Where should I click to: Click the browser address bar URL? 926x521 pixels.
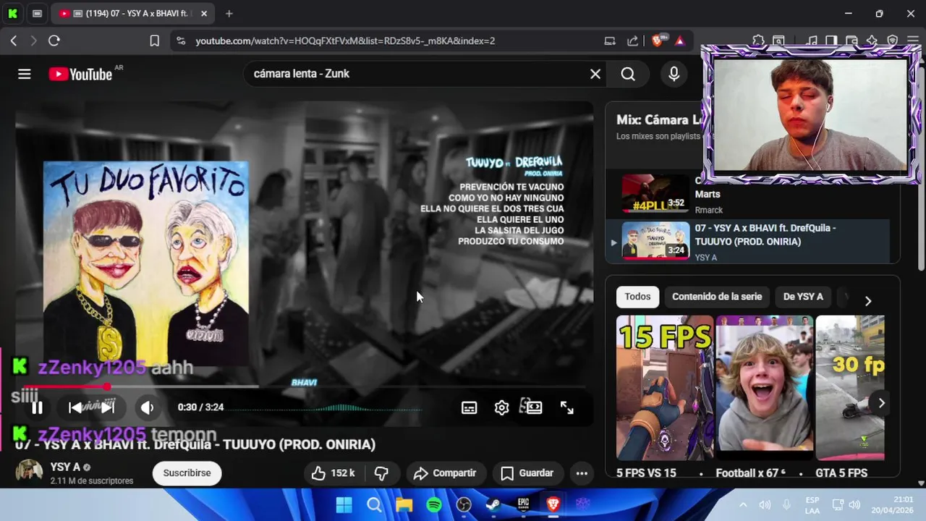pyautogui.click(x=345, y=41)
